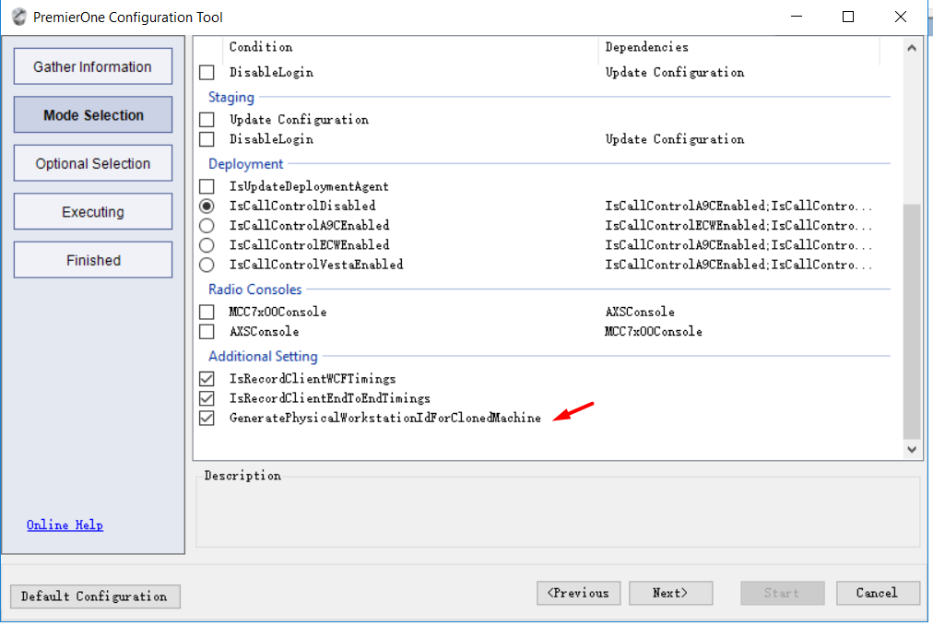Select the Mode Selection step

(x=93, y=115)
